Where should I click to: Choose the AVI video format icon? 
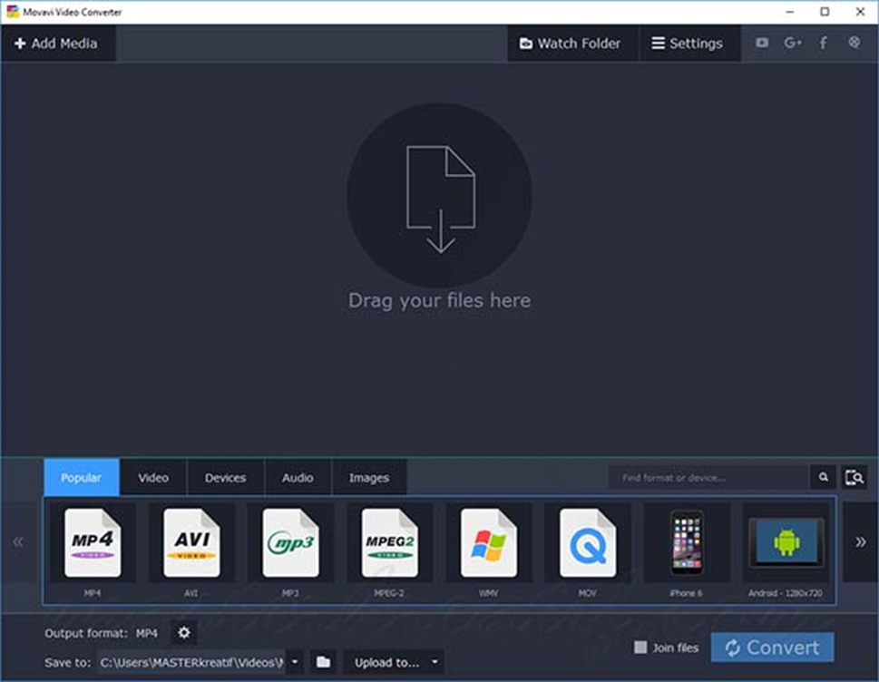click(x=191, y=542)
